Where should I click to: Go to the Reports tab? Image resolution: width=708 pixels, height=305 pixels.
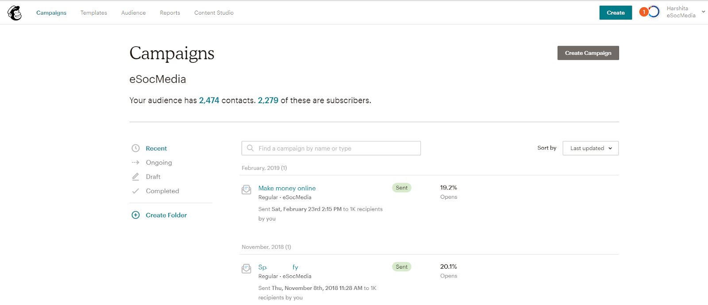[170, 13]
